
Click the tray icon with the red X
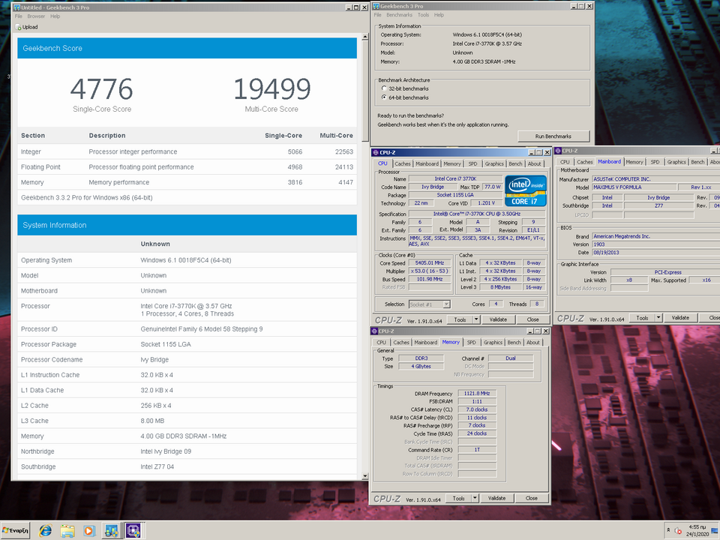coord(679,530)
